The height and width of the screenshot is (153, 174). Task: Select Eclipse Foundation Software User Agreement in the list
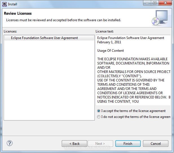(44, 38)
